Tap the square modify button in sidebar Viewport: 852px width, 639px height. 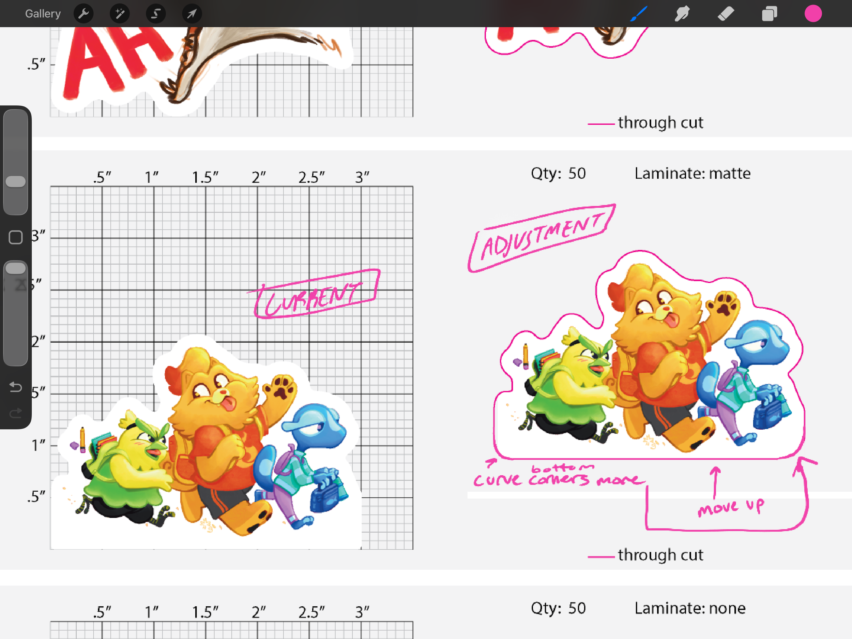[16, 237]
